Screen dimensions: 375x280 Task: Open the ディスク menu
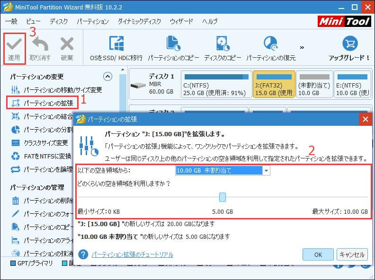click(x=59, y=22)
